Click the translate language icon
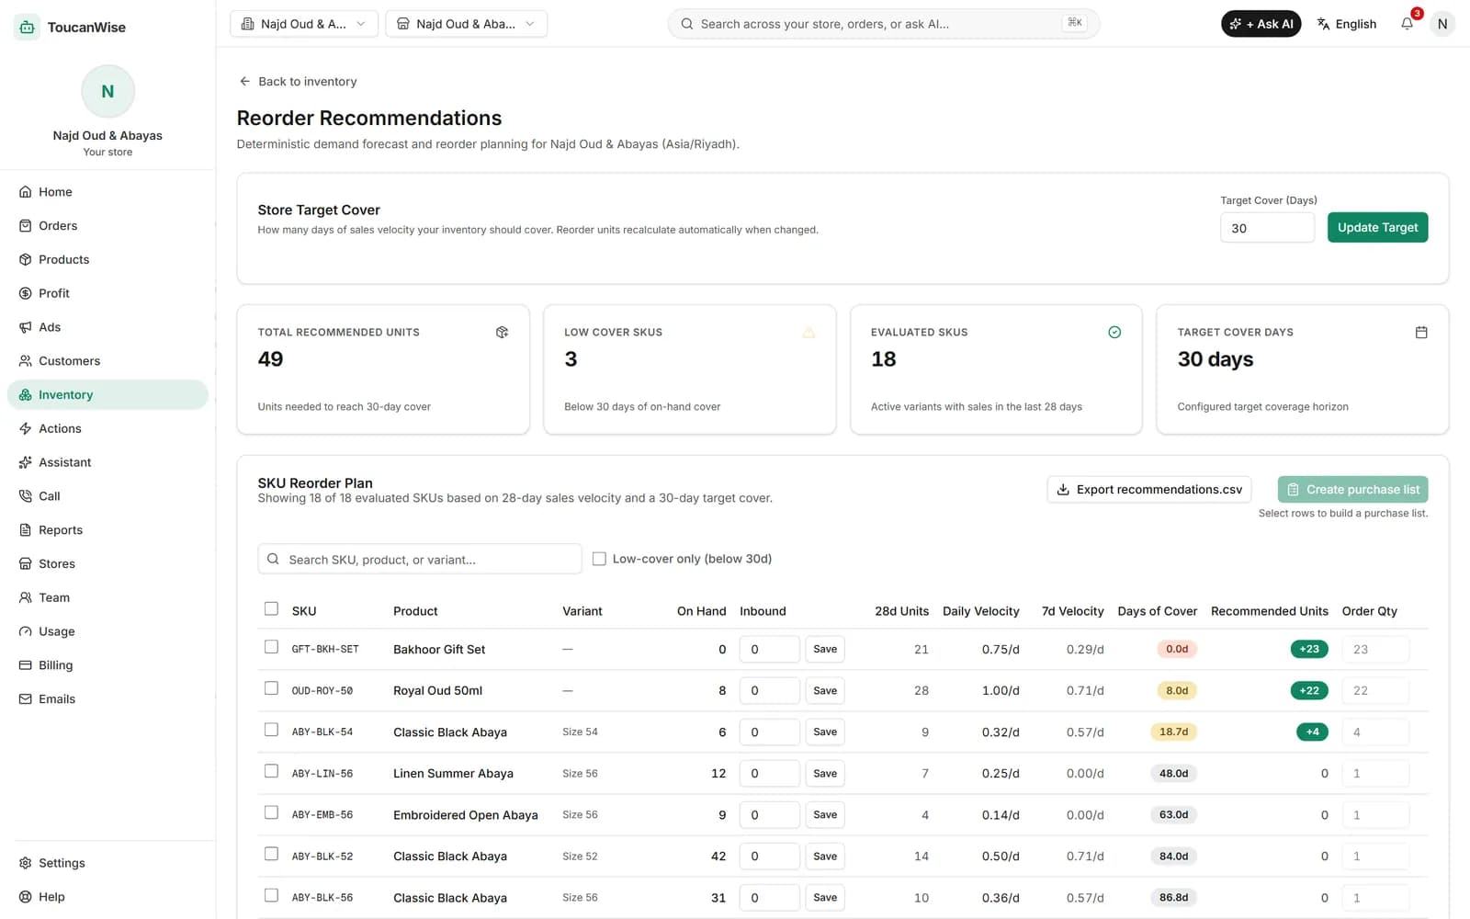 [1323, 24]
